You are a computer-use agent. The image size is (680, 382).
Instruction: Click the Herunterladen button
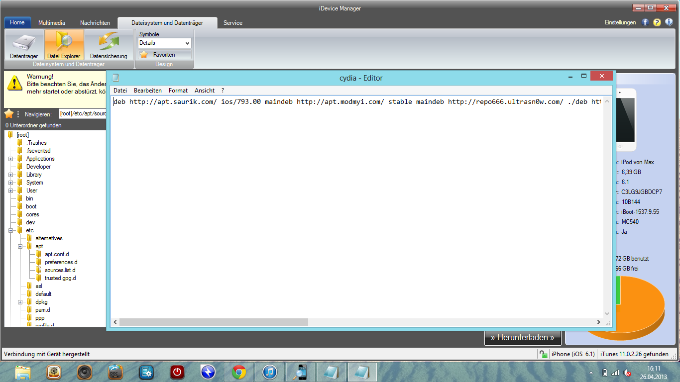click(x=523, y=338)
